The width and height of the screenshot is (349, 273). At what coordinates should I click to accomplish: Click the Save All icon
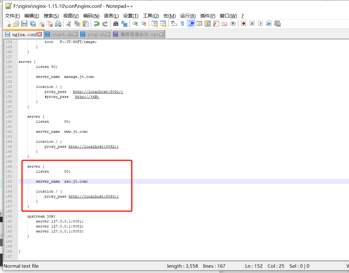coord(33,24)
